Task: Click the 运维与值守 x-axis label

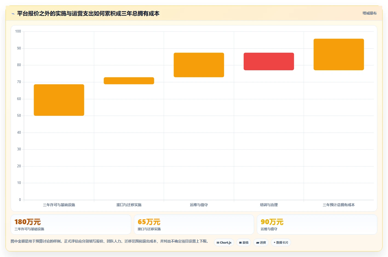Action: tap(199, 205)
